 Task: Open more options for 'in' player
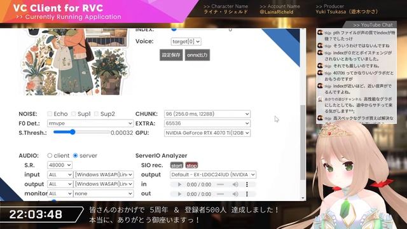[x=247, y=184]
